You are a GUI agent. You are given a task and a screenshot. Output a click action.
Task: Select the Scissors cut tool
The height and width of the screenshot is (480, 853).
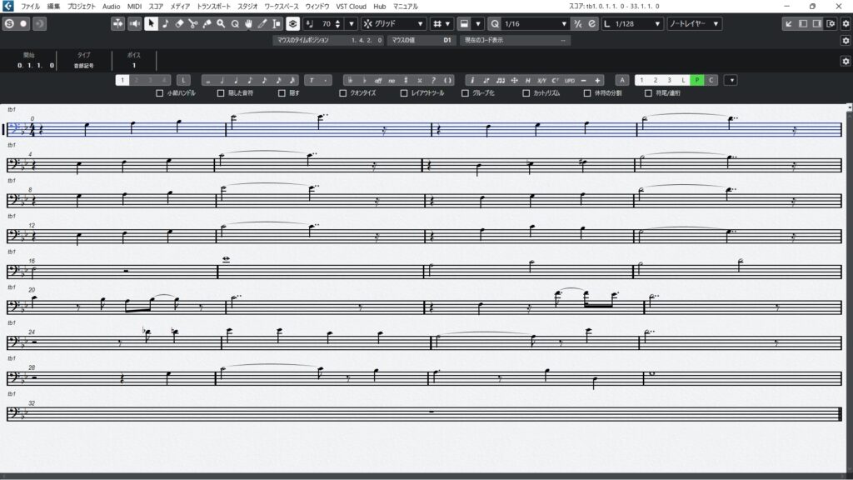pos(193,23)
